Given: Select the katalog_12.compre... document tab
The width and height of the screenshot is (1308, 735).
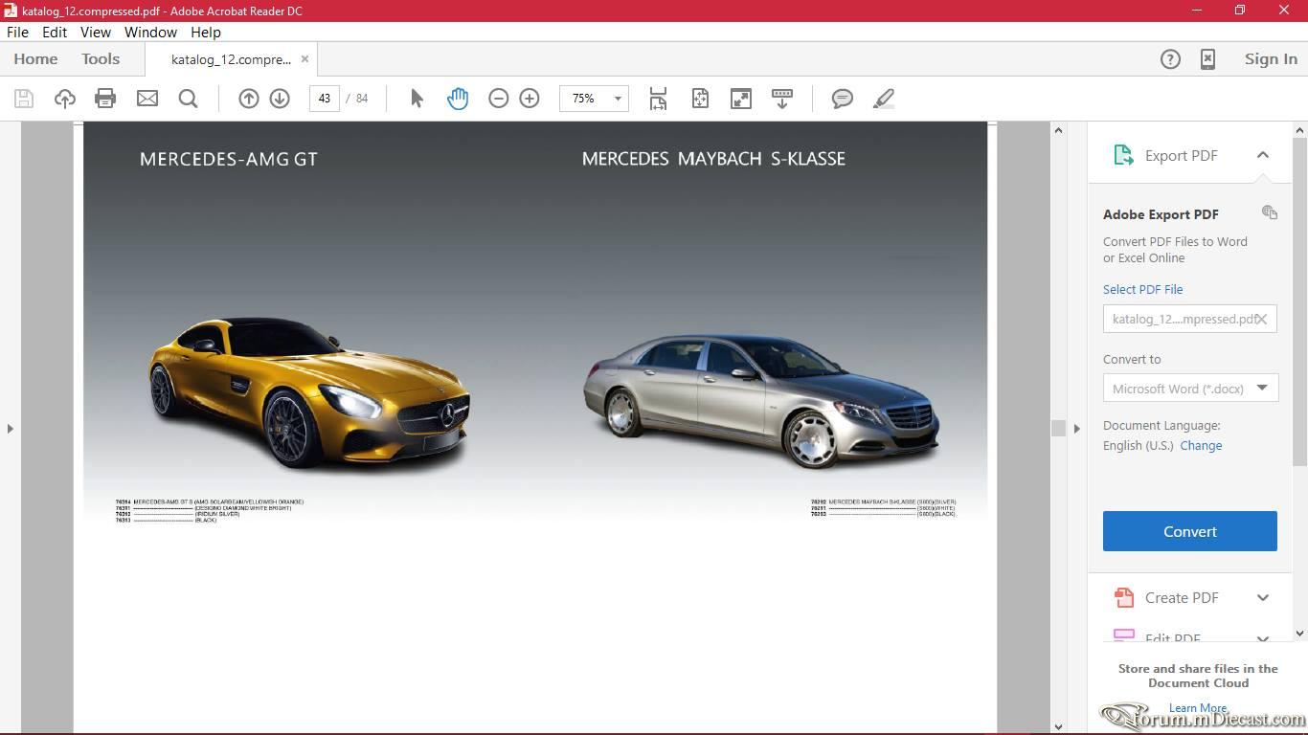Looking at the screenshot, I should [x=231, y=59].
